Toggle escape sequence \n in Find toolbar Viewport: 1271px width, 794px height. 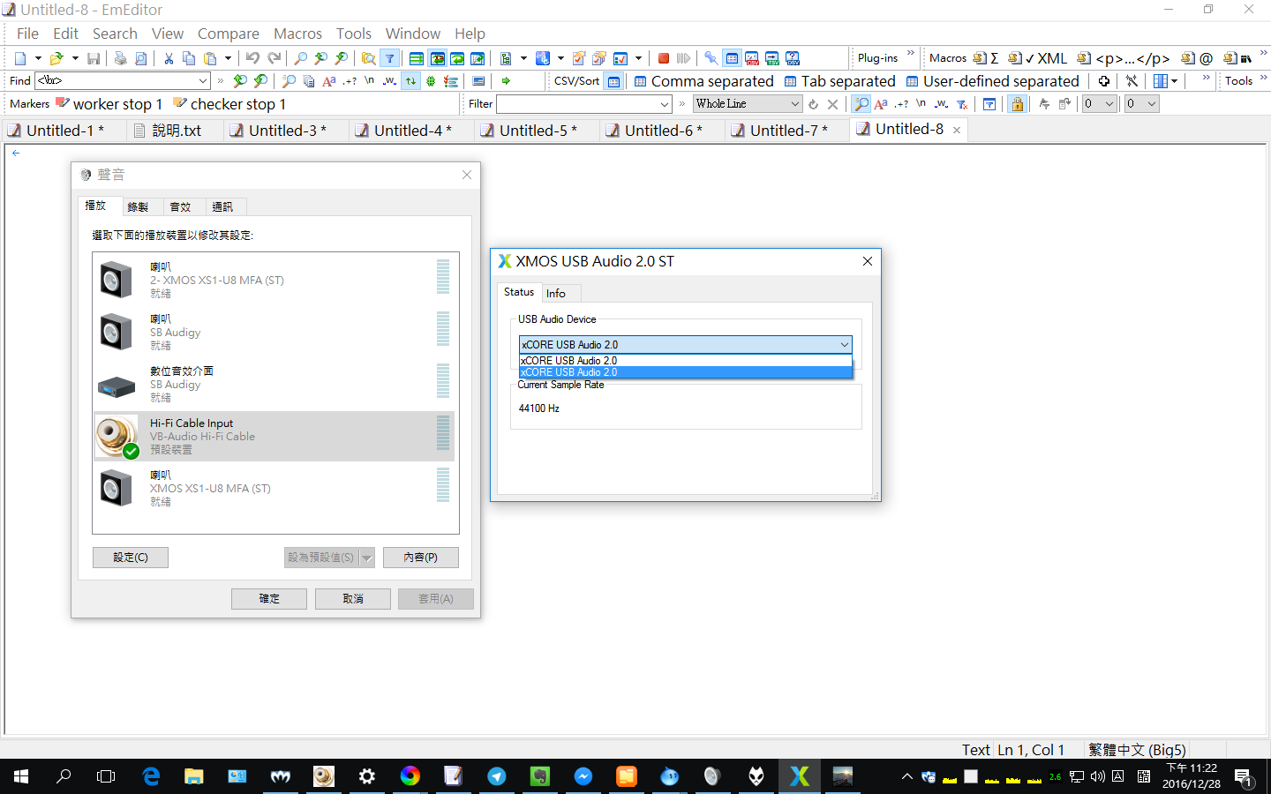coord(369,81)
